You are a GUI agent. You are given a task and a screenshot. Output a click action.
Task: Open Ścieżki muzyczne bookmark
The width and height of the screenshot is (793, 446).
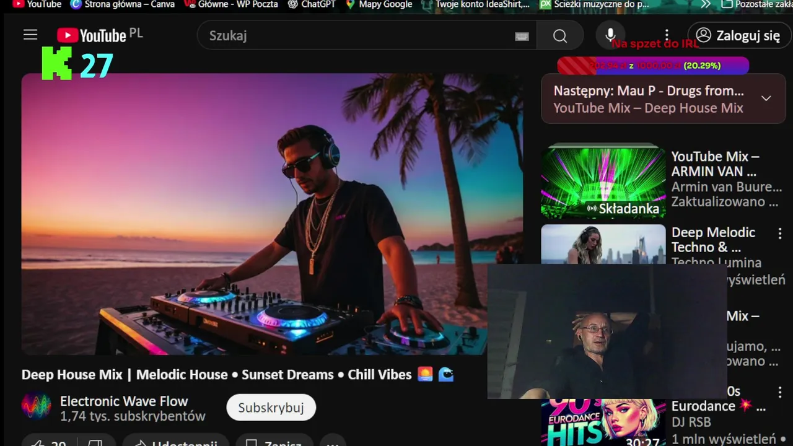(x=595, y=4)
